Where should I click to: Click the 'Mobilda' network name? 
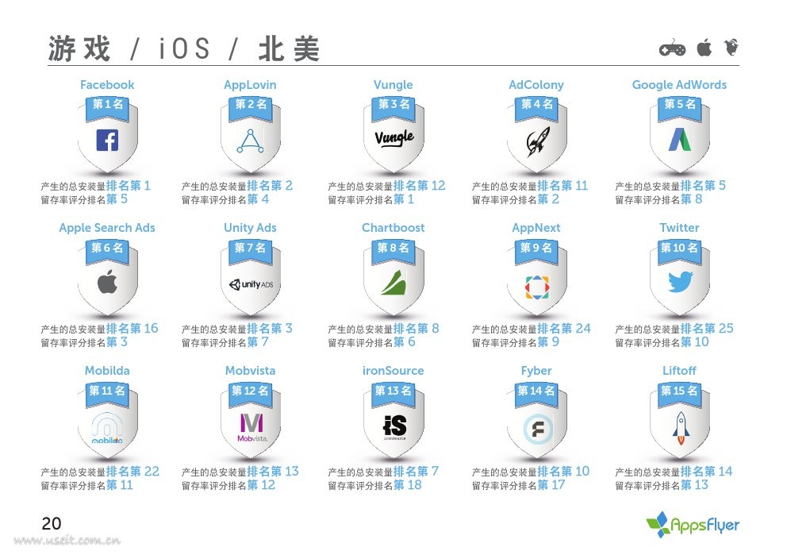pos(107,371)
